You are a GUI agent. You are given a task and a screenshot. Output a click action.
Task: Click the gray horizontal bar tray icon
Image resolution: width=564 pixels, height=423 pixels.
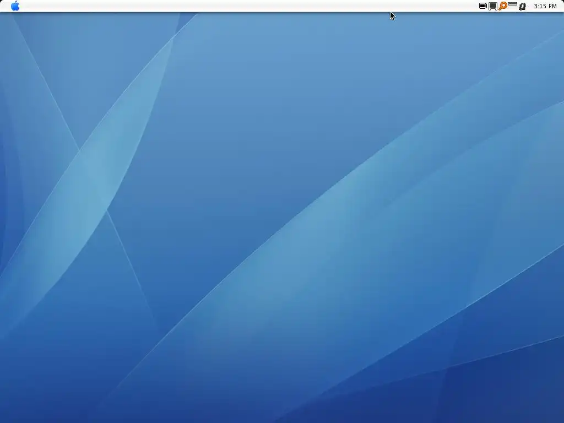pos(513,4)
